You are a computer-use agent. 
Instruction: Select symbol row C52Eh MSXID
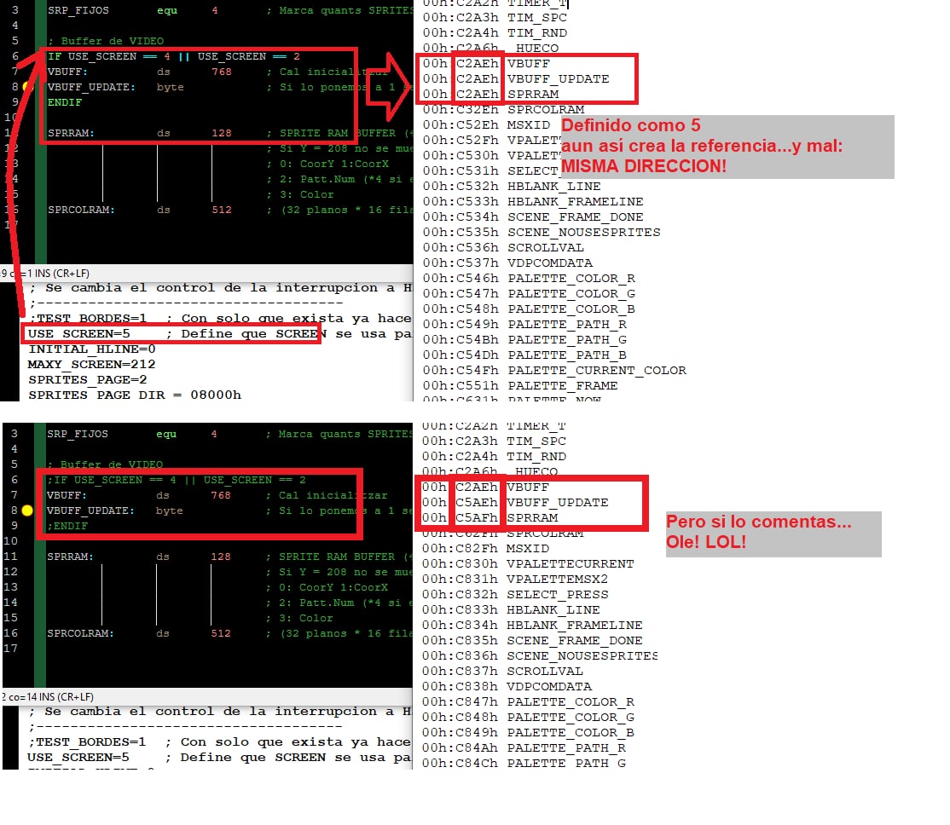pos(486,124)
